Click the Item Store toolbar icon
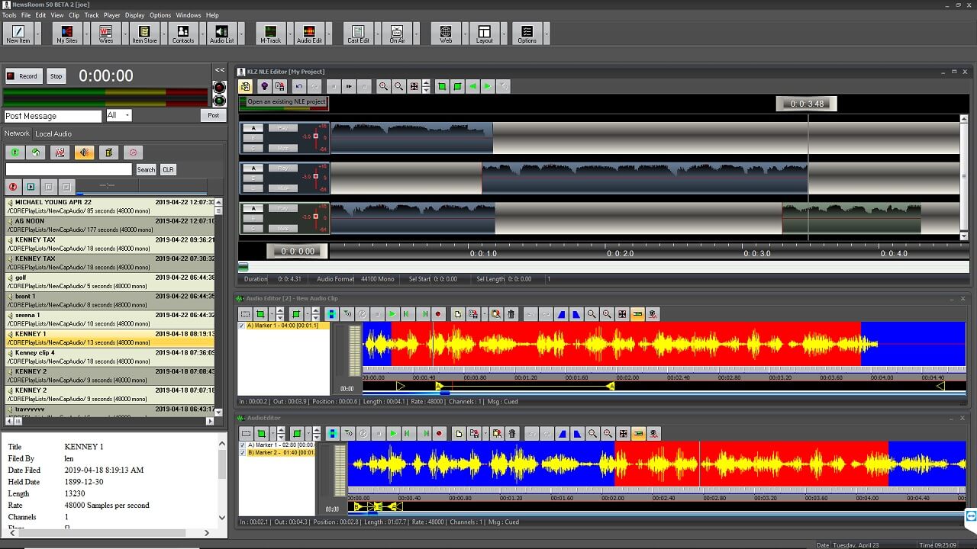The width and height of the screenshot is (977, 549). [x=144, y=34]
